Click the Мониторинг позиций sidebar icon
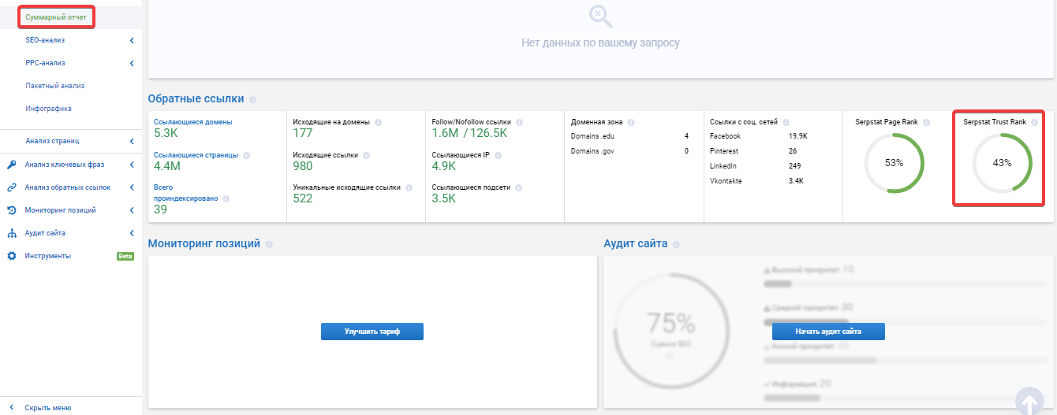 (x=12, y=210)
